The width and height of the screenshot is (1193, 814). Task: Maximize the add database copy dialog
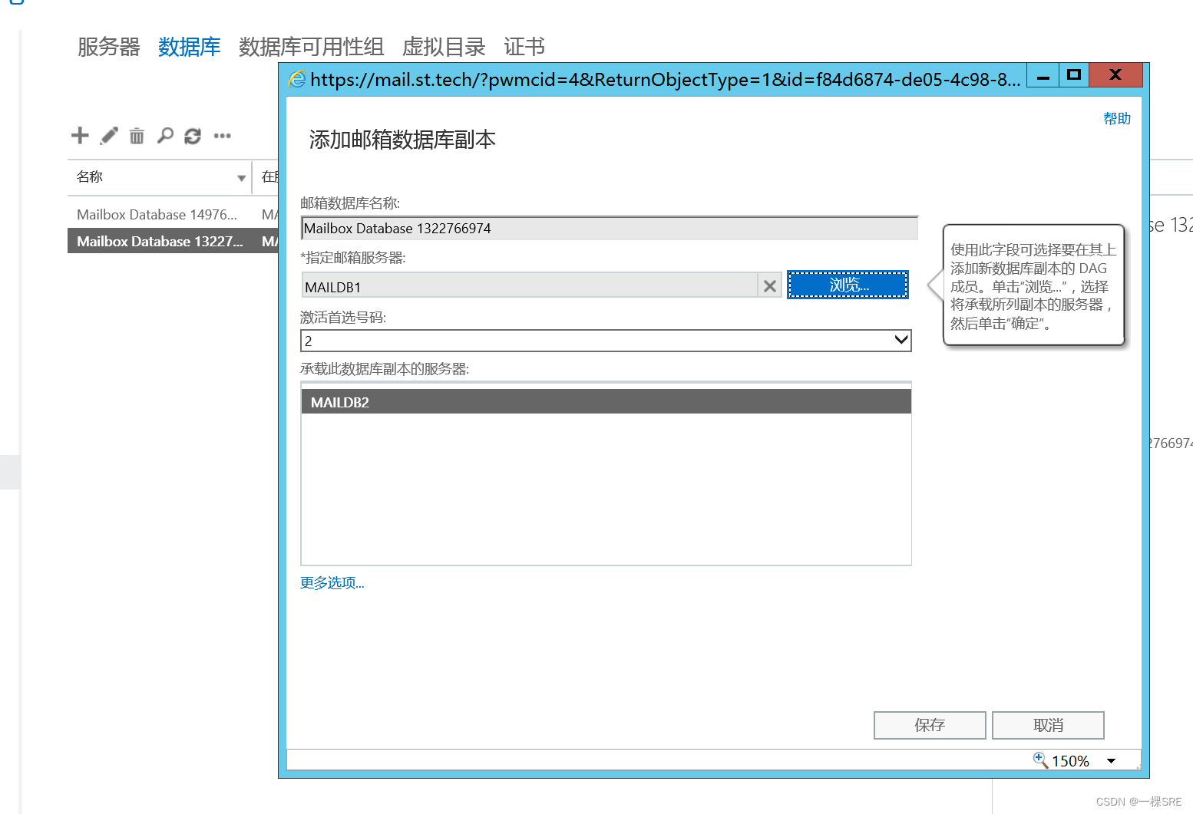point(1074,75)
